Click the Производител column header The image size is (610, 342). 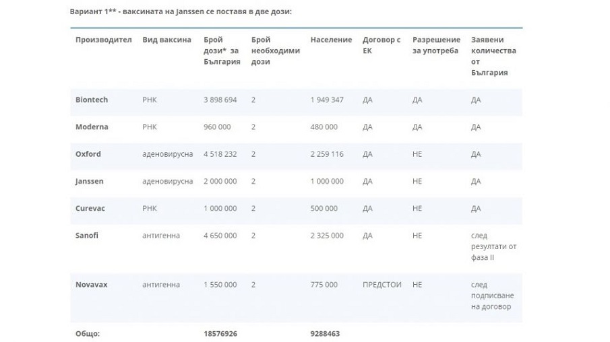(103, 40)
